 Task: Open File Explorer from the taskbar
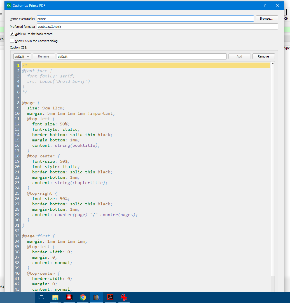(55, 297)
